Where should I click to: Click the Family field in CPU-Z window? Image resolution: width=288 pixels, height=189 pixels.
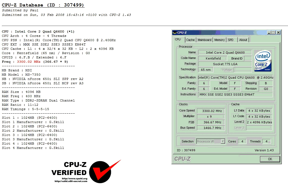point(204,83)
